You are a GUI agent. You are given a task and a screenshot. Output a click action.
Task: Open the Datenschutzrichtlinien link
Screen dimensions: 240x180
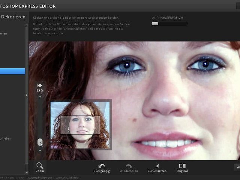tap(67, 177)
